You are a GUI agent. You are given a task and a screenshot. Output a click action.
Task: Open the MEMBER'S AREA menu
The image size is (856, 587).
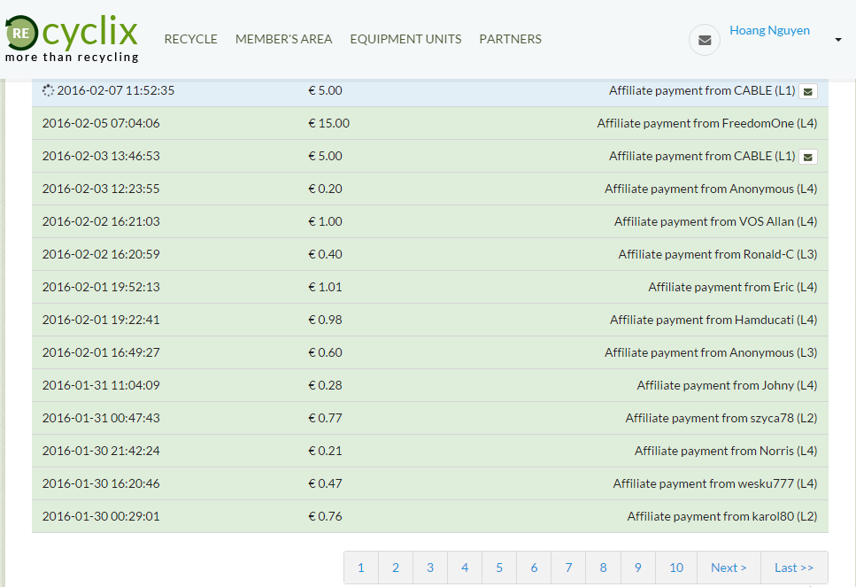[x=283, y=39]
